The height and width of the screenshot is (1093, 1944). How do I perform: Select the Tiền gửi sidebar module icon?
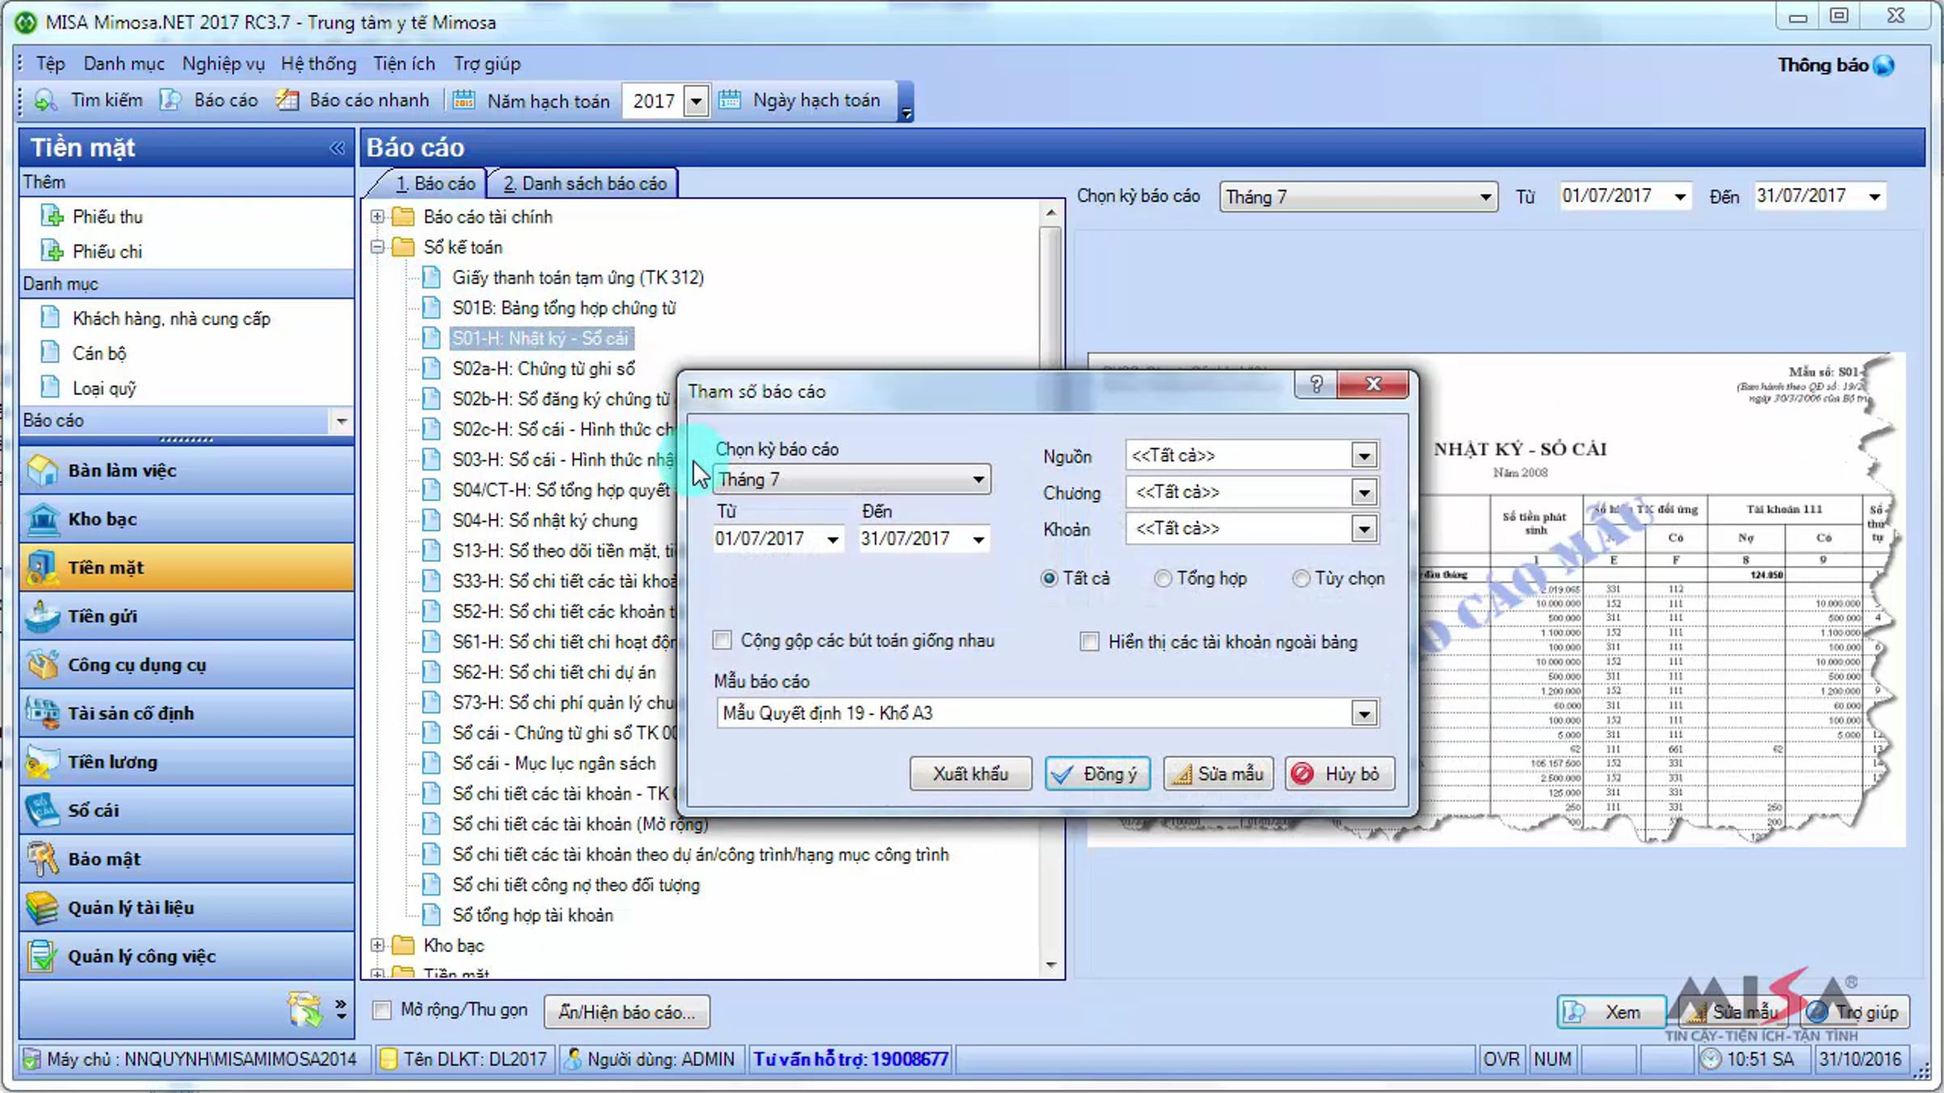[42, 616]
